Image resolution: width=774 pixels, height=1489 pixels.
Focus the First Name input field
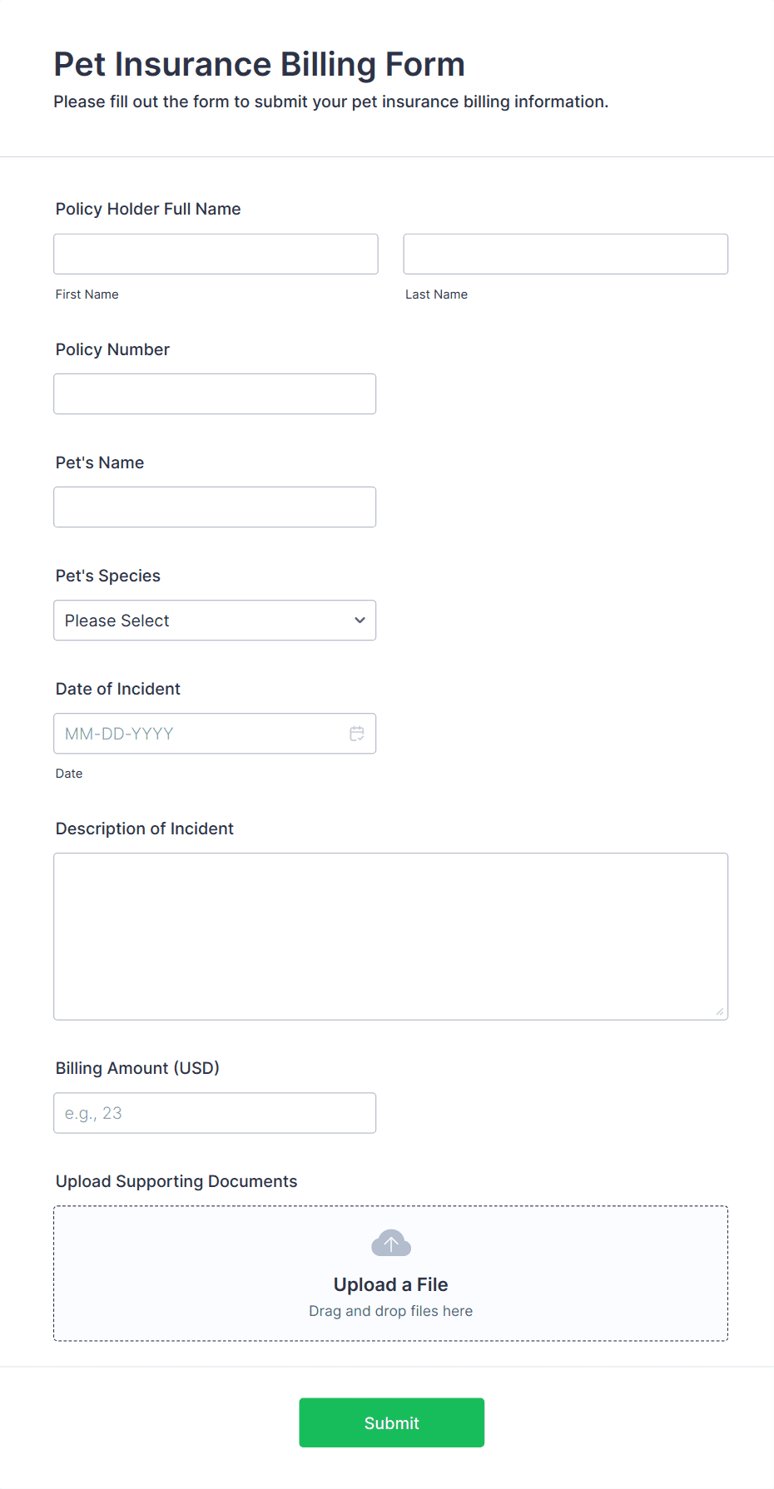216,254
